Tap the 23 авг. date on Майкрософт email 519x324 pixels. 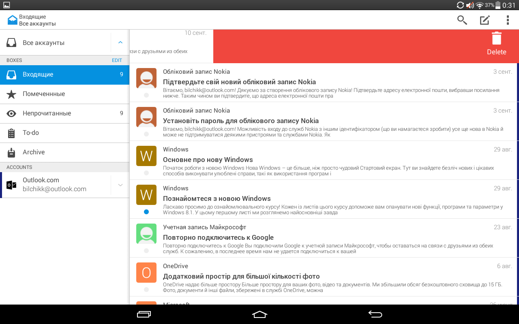pos(503,227)
